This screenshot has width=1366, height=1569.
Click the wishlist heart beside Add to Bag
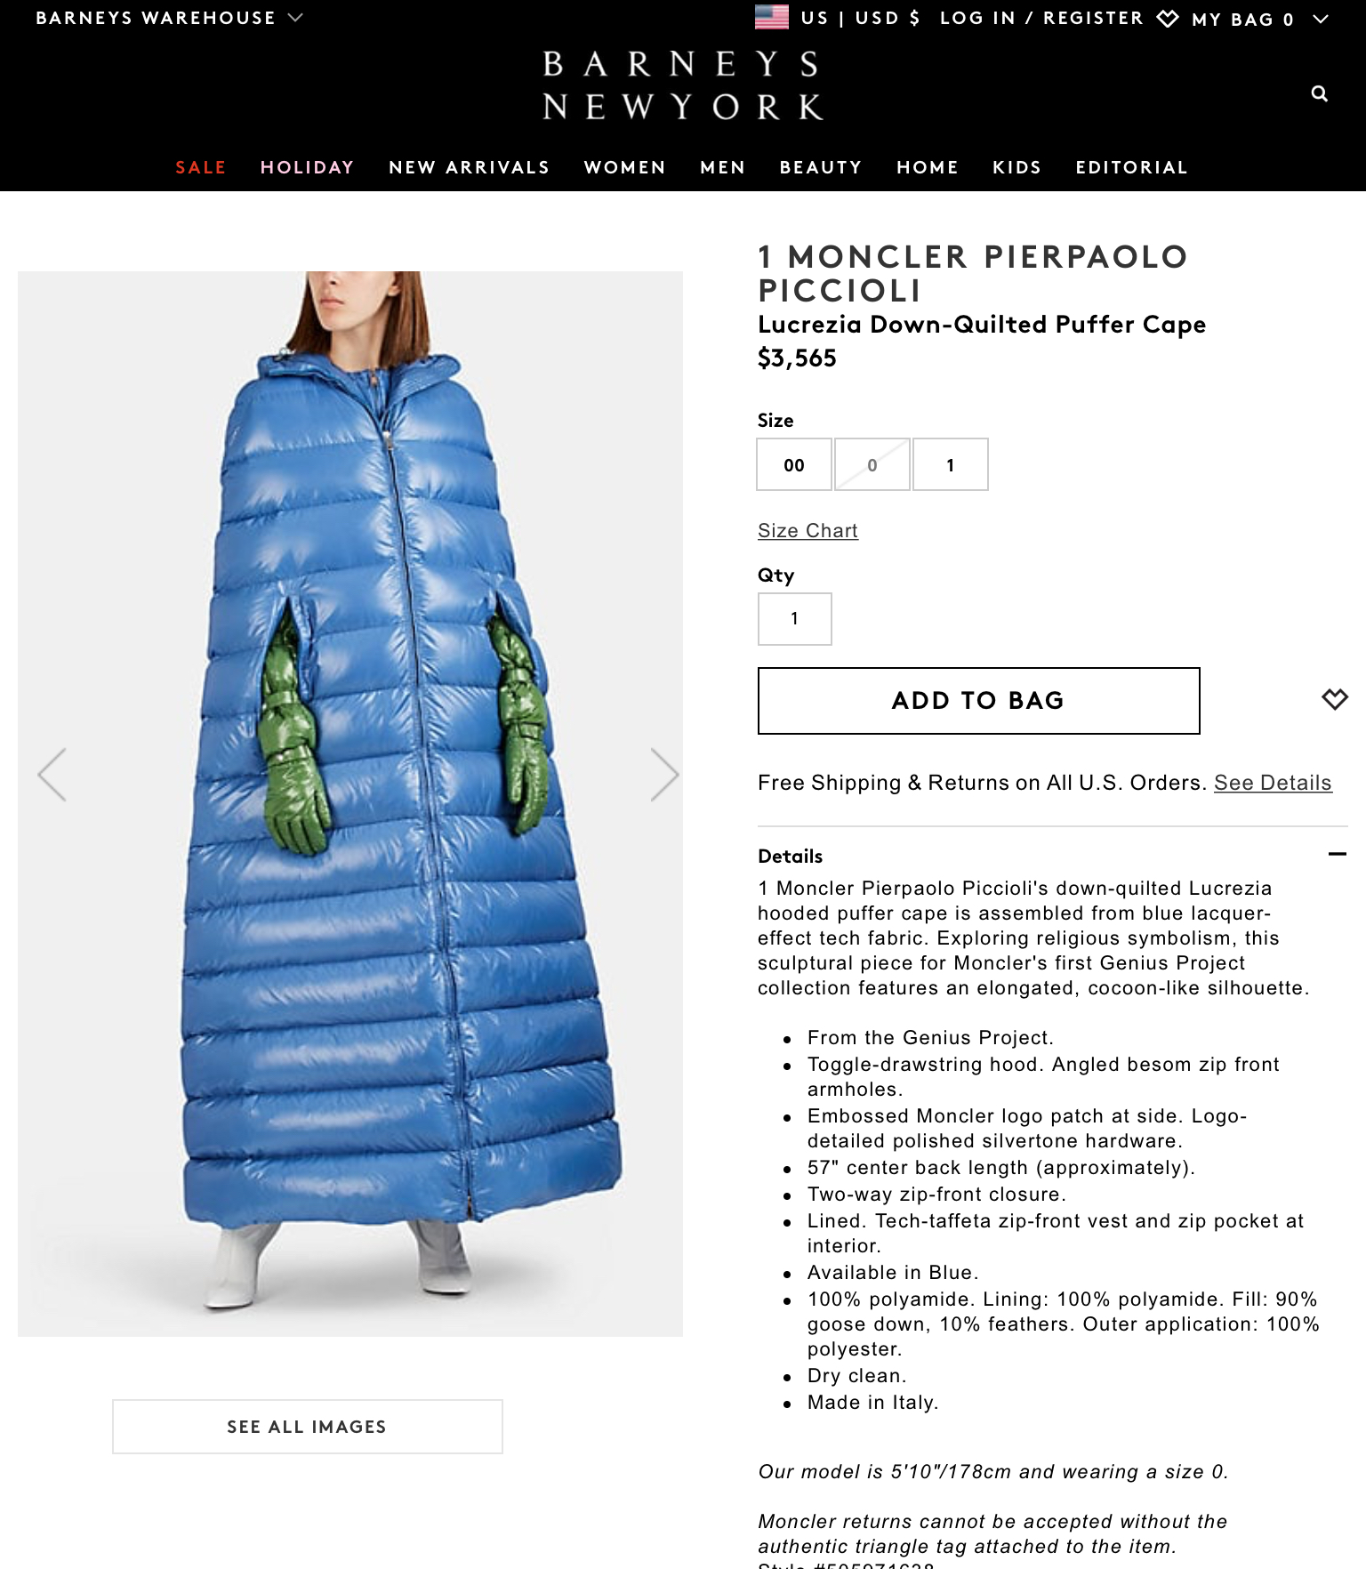(x=1335, y=699)
